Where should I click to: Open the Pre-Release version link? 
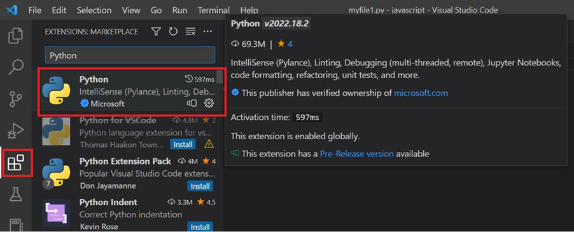point(357,154)
